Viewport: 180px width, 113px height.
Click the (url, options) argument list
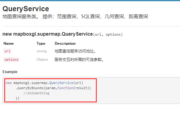(108, 34)
